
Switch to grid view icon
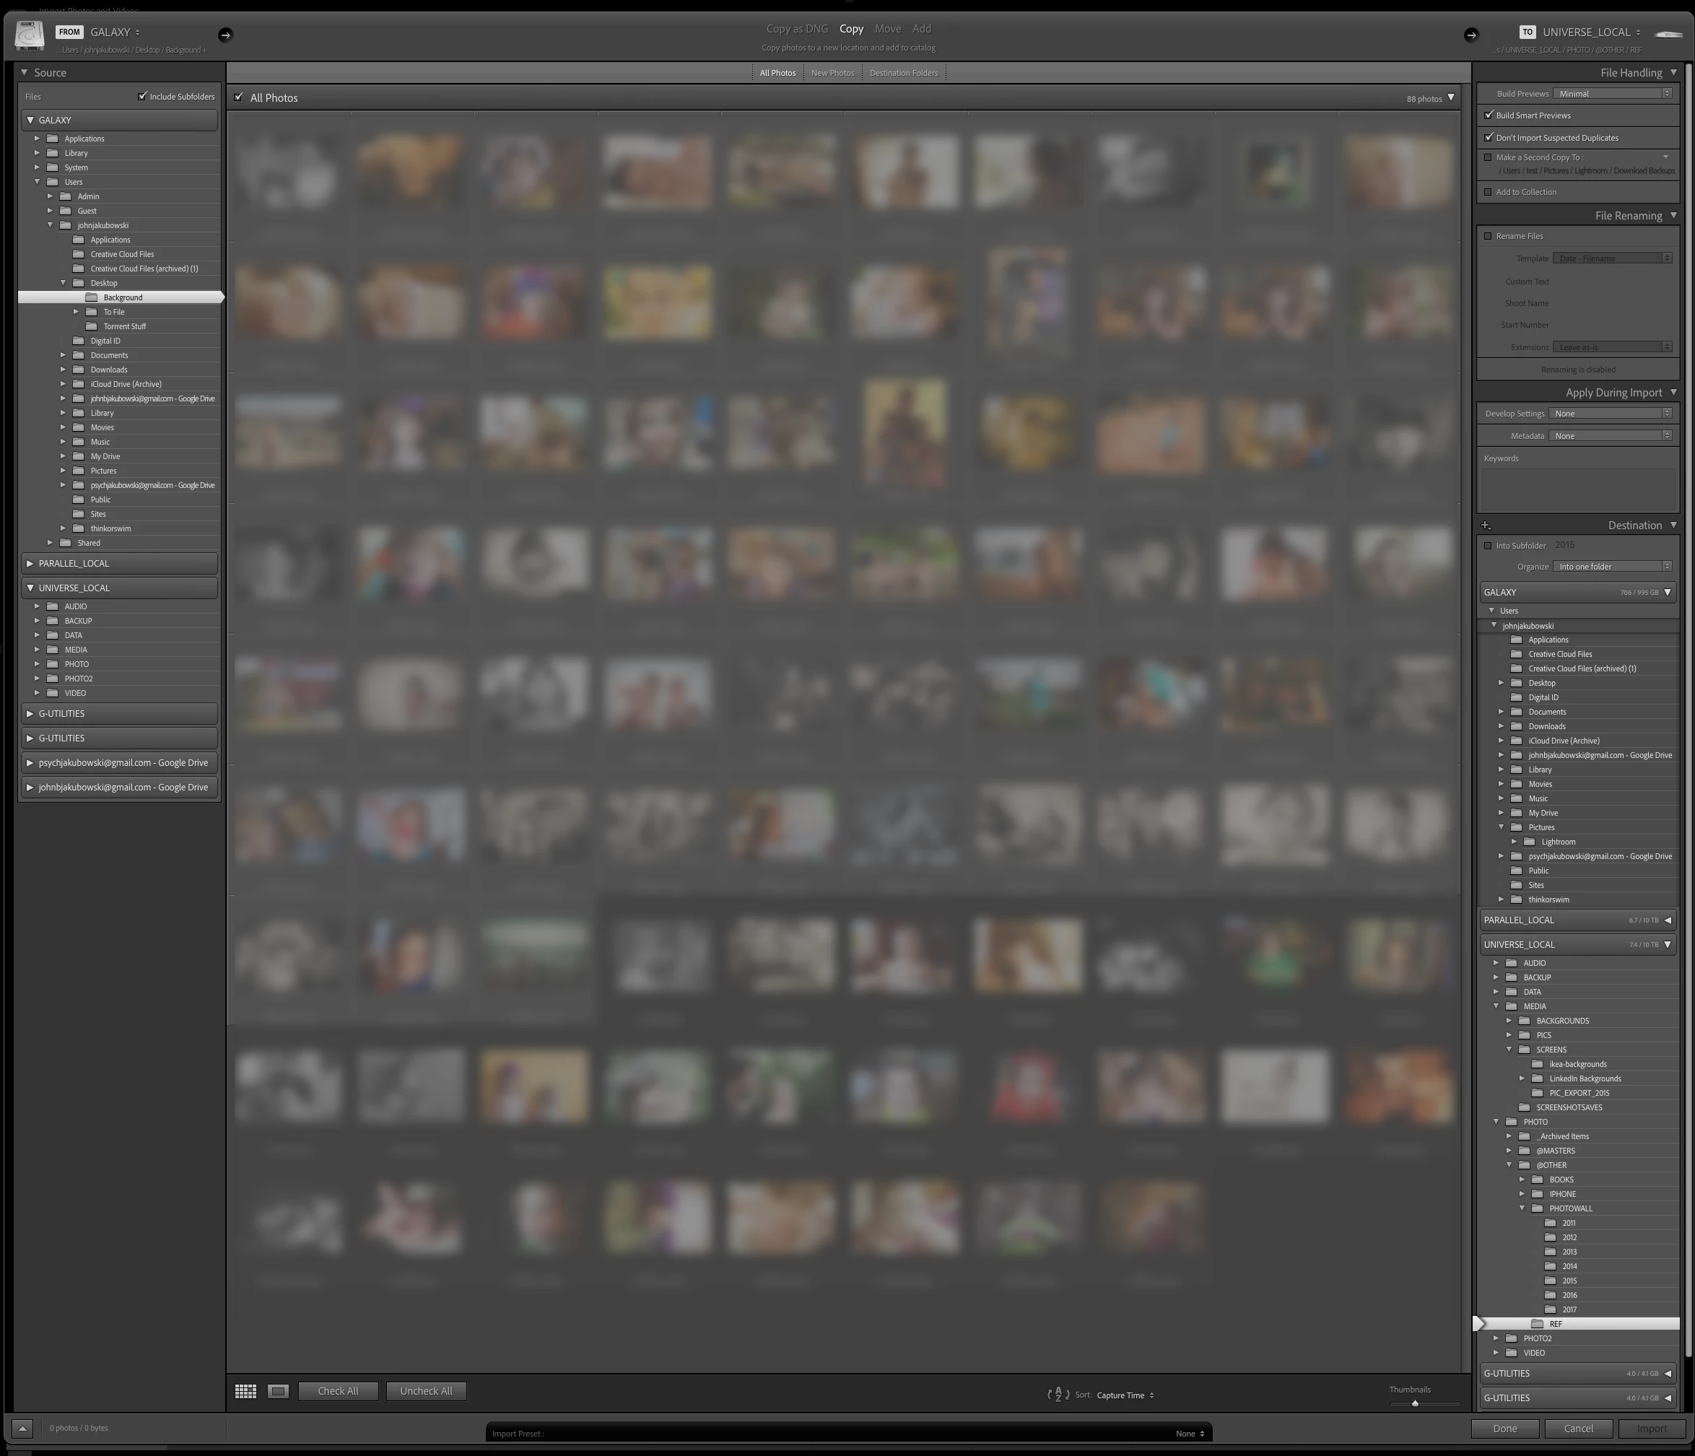click(x=245, y=1391)
